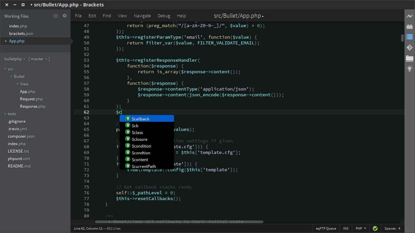415x233 pixels.
Task: Click the vertical editor scrollbar thumb
Action: click(x=402, y=38)
